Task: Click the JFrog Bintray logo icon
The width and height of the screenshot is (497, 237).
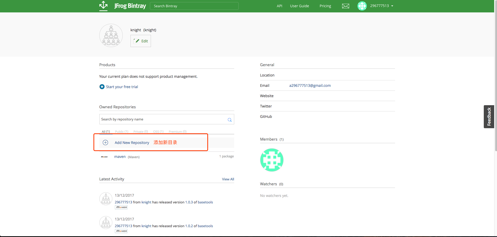Action: point(103,6)
